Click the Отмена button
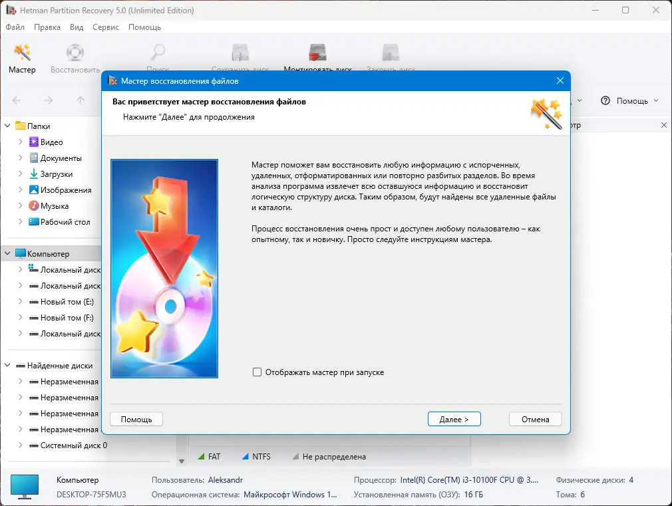The height and width of the screenshot is (506, 672). [536, 419]
